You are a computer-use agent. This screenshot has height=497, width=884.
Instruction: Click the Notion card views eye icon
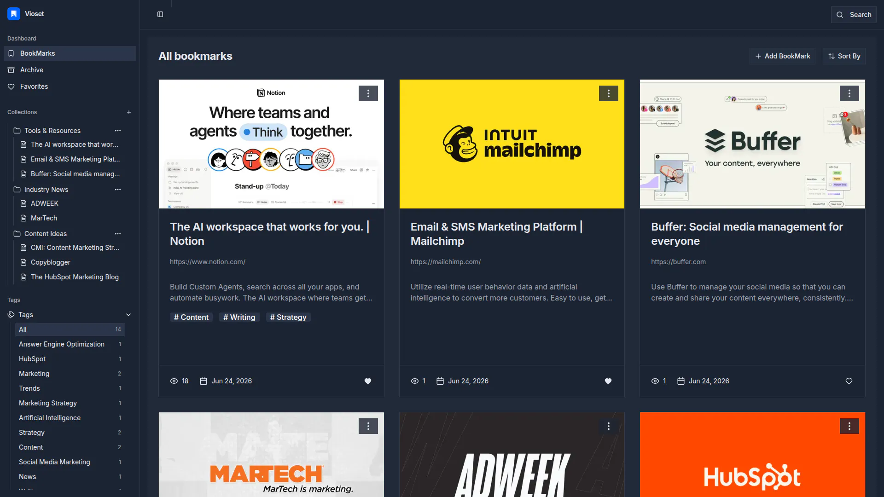click(x=174, y=381)
